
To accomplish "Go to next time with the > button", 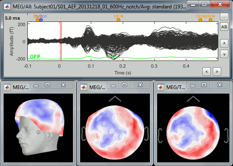I will [x=217, y=71].
